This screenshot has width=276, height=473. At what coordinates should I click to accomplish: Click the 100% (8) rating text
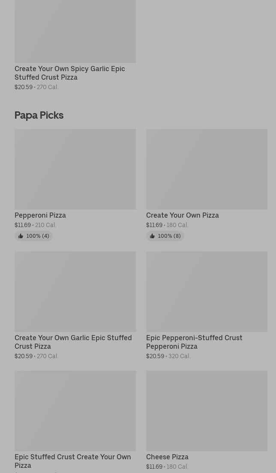coord(169,236)
